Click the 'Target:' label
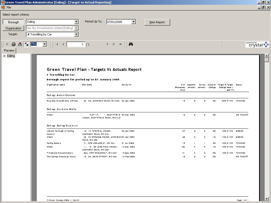The width and height of the screenshot is (271, 203). click(x=13, y=34)
